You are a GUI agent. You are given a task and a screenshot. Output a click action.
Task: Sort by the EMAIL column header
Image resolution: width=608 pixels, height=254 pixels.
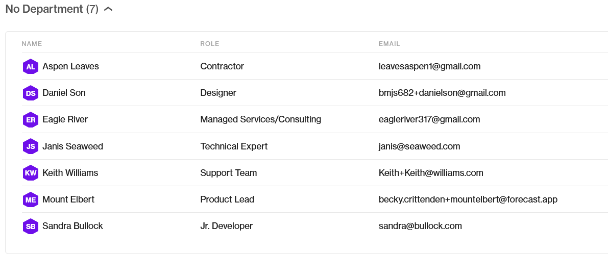(390, 44)
